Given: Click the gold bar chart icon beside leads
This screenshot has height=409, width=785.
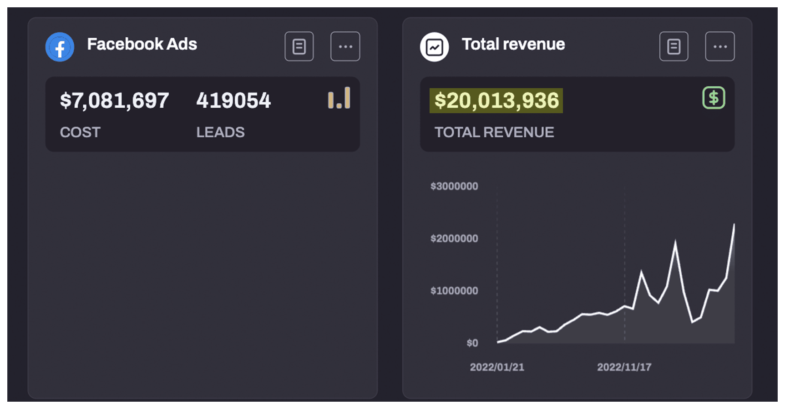Looking at the screenshot, I should [339, 98].
